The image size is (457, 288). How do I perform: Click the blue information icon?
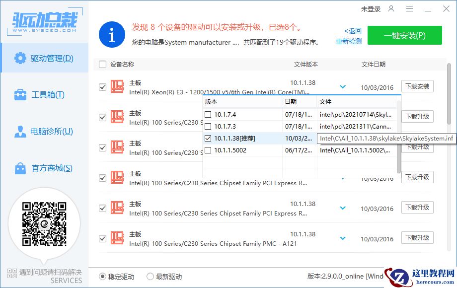(112, 35)
